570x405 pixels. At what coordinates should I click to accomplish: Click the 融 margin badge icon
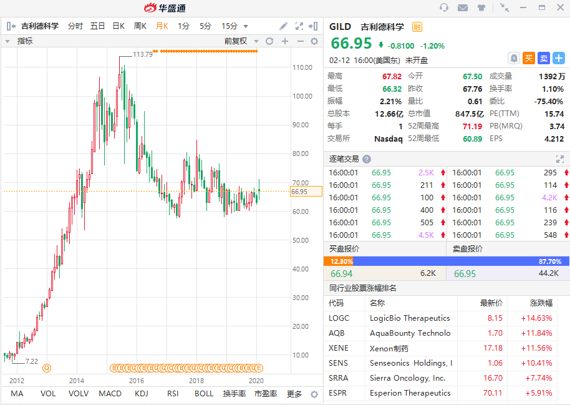coord(417,27)
